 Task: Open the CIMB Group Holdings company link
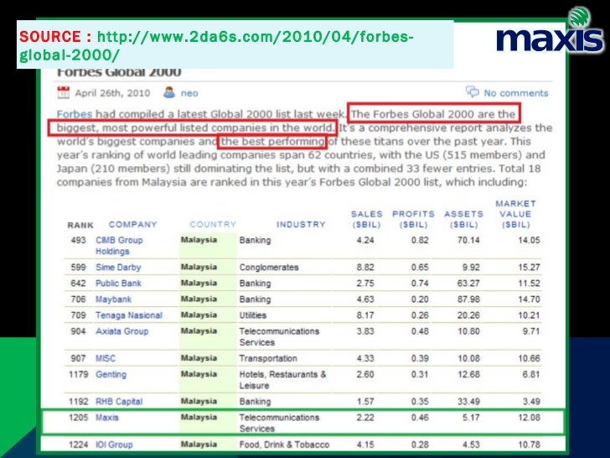tap(119, 246)
